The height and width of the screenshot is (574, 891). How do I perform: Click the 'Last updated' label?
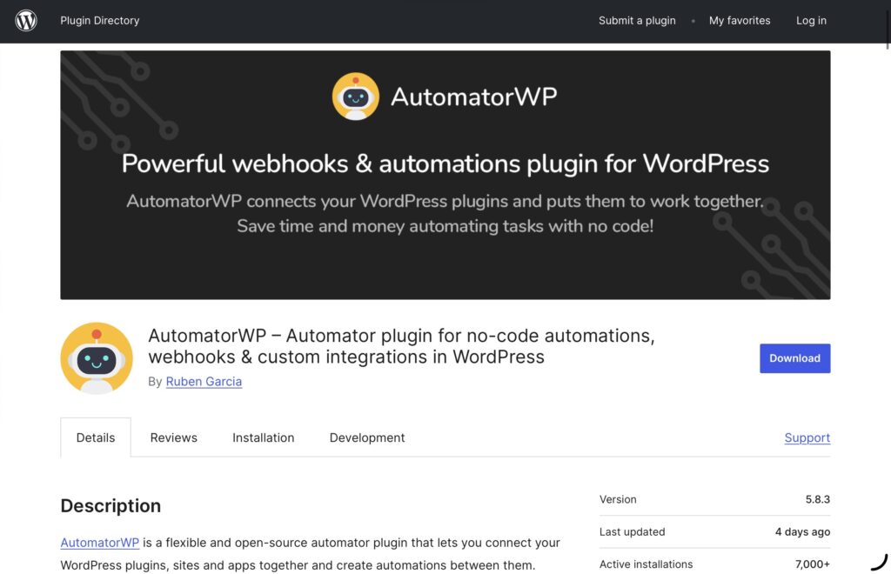(632, 532)
